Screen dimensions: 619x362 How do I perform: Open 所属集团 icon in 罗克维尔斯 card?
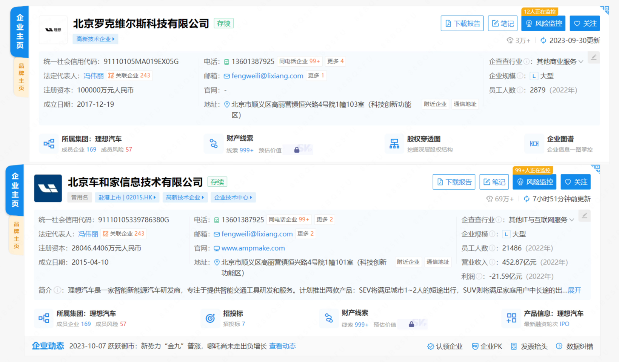tap(49, 144)
